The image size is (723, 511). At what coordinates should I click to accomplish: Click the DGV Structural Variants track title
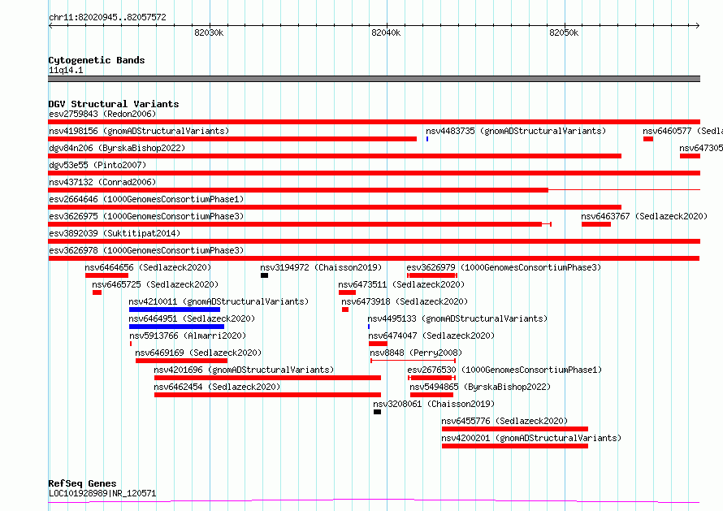pyautogui.click(x=114, y=104)
